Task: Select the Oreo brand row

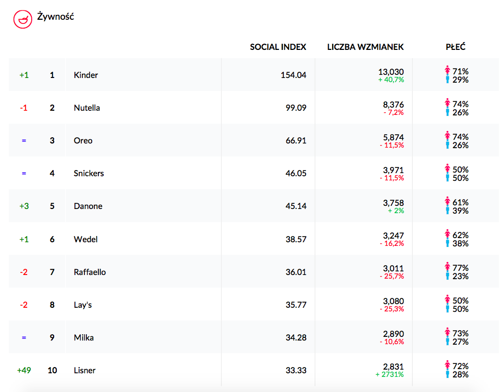Action: click(83, 140)
